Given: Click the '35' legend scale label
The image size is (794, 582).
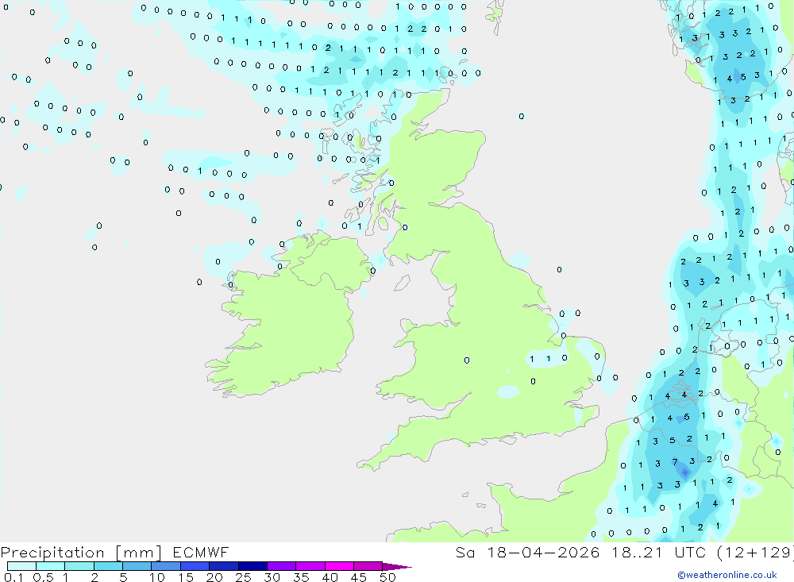Looking at the screenshot, I should pos(301,577).
